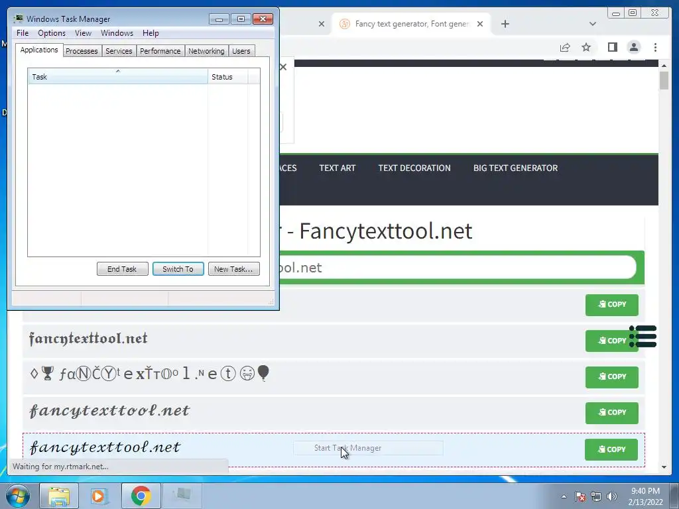Sort the list by Task column header
This screenshot has width=679, height=509.
pos(118,77)
